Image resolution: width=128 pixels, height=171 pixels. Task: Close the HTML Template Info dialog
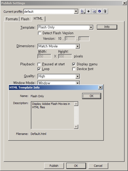click(100, 87)
